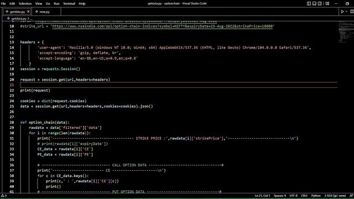
Task: Click the 'accept-encoding' key on line 15
Action: point(56,53)
